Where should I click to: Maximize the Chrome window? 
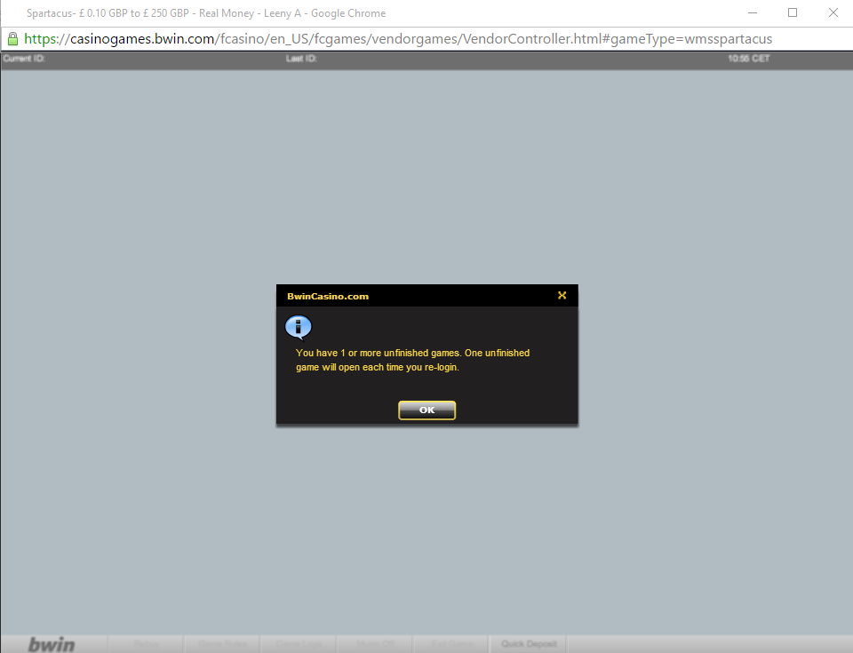pyautogui.click(x=793, y=12)
